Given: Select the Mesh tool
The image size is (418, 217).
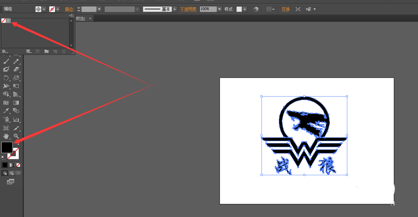Looking at the screenshot, I should (x=6, y=103).
